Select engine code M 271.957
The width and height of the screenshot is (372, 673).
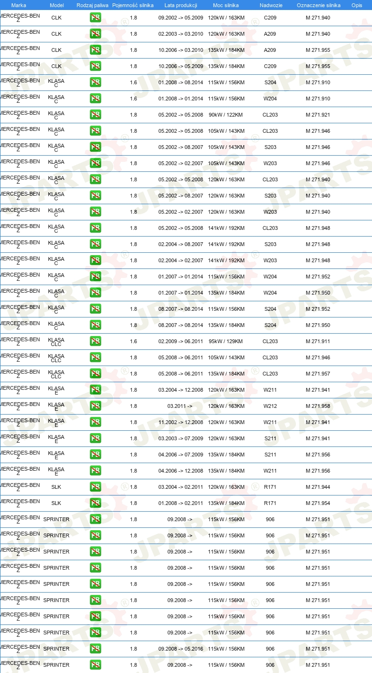[x=318, y=374]
